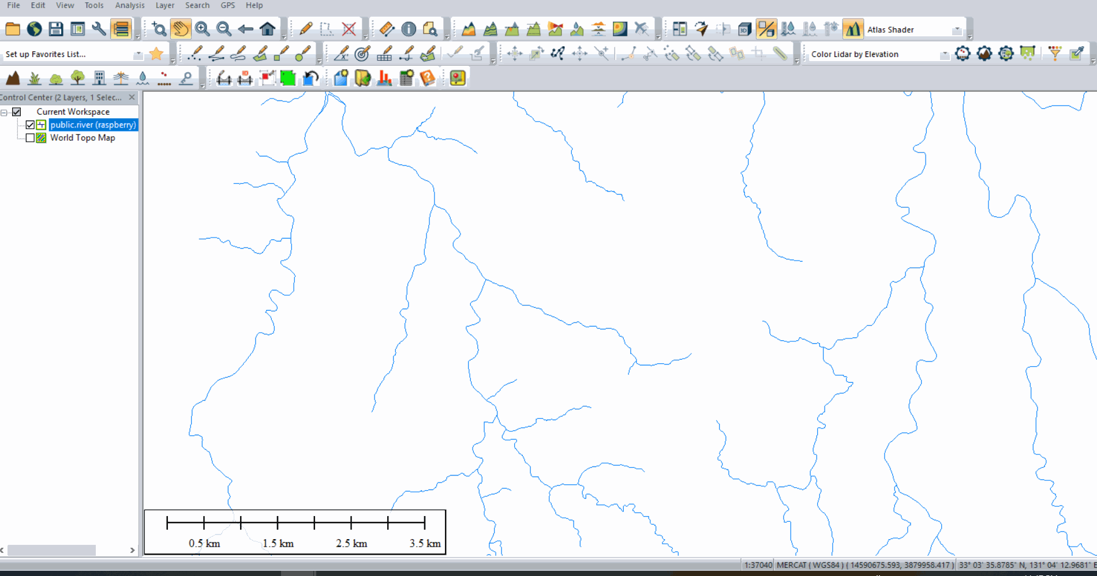1097x576 pixels.
Task: Click the Home full view icon
Action: click(x=267, y=29)
